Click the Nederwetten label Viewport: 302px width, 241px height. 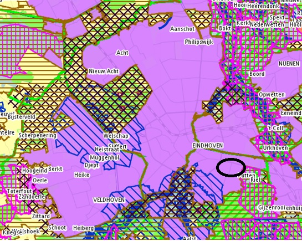pyautogui.click(x=267, y=24)
